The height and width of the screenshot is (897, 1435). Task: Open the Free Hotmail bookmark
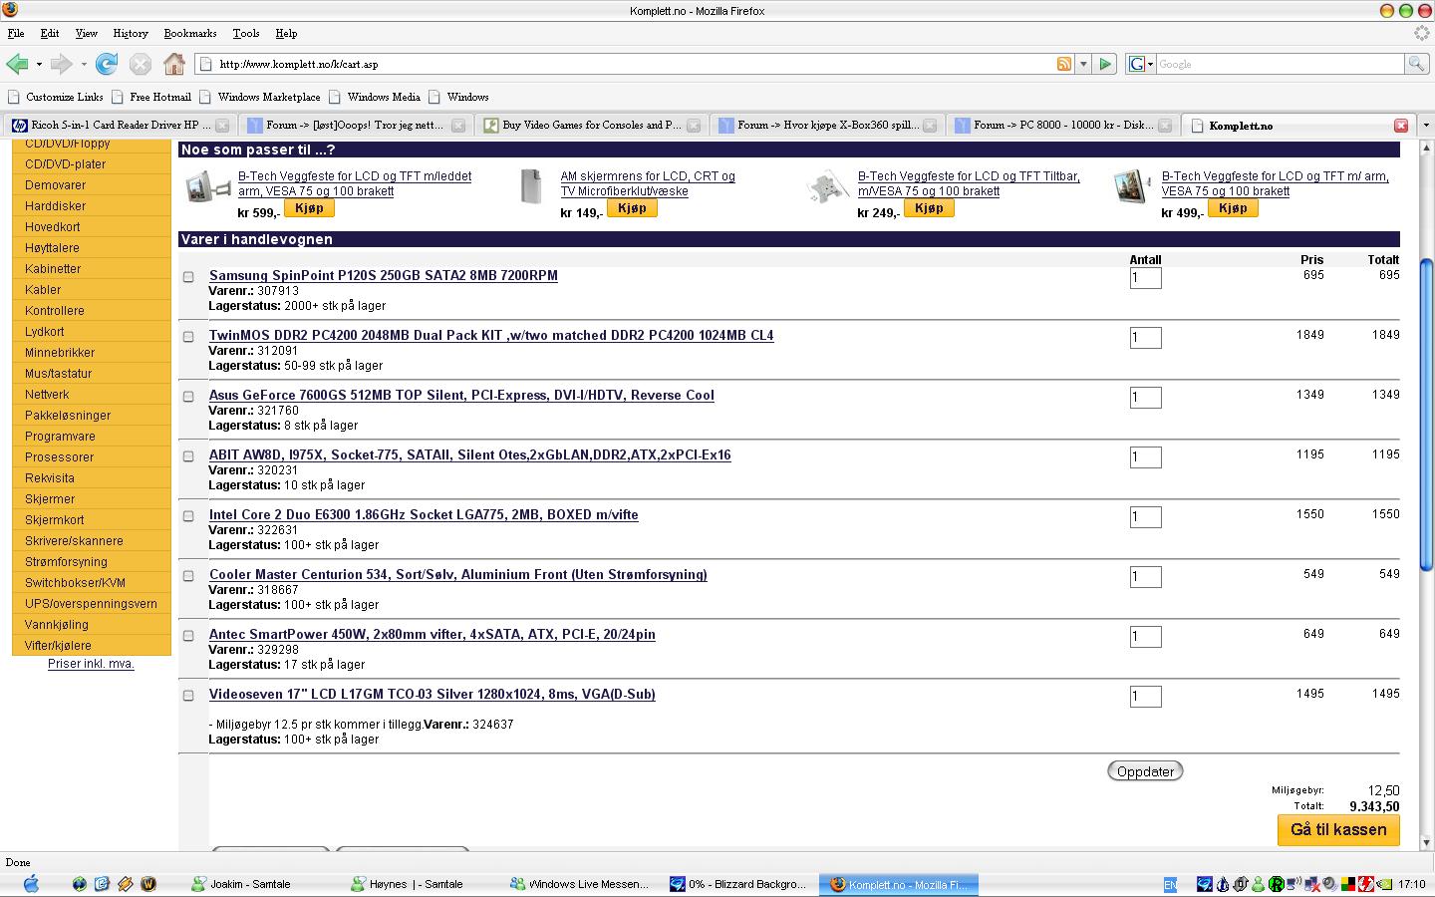151,97
